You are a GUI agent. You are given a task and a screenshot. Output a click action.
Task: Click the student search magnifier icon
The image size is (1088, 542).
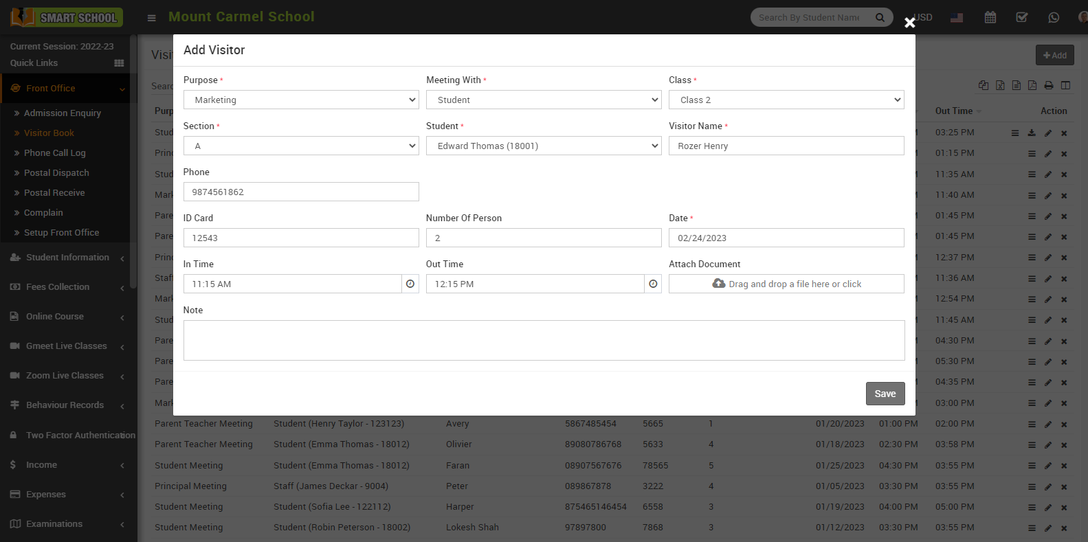[880, 18]
